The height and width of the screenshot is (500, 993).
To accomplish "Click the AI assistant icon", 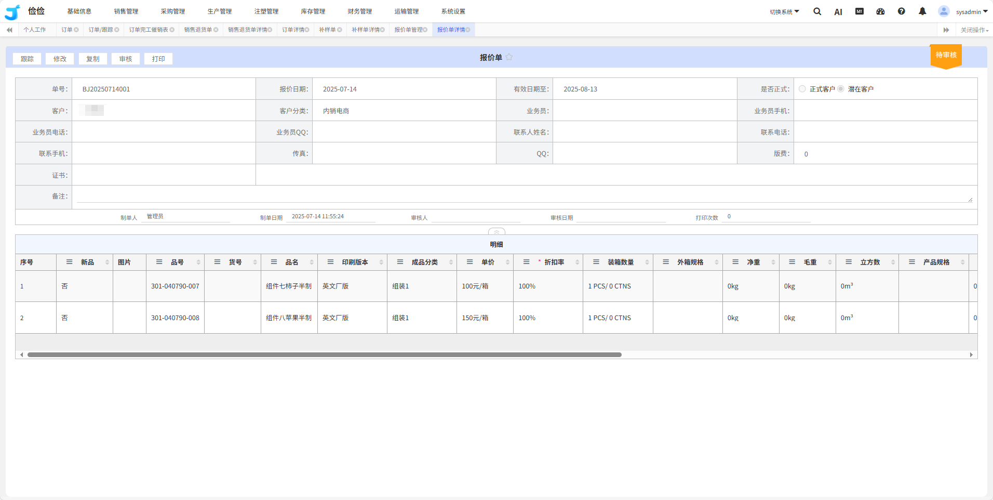I will (x=838, y=12).
